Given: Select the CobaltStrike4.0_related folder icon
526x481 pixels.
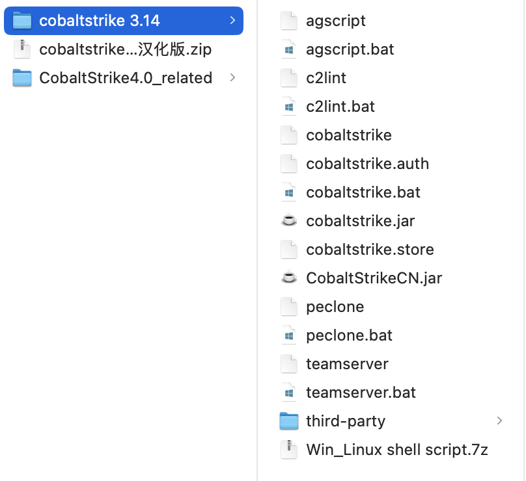Looking at the screenshot, I should tap(22, 78).
